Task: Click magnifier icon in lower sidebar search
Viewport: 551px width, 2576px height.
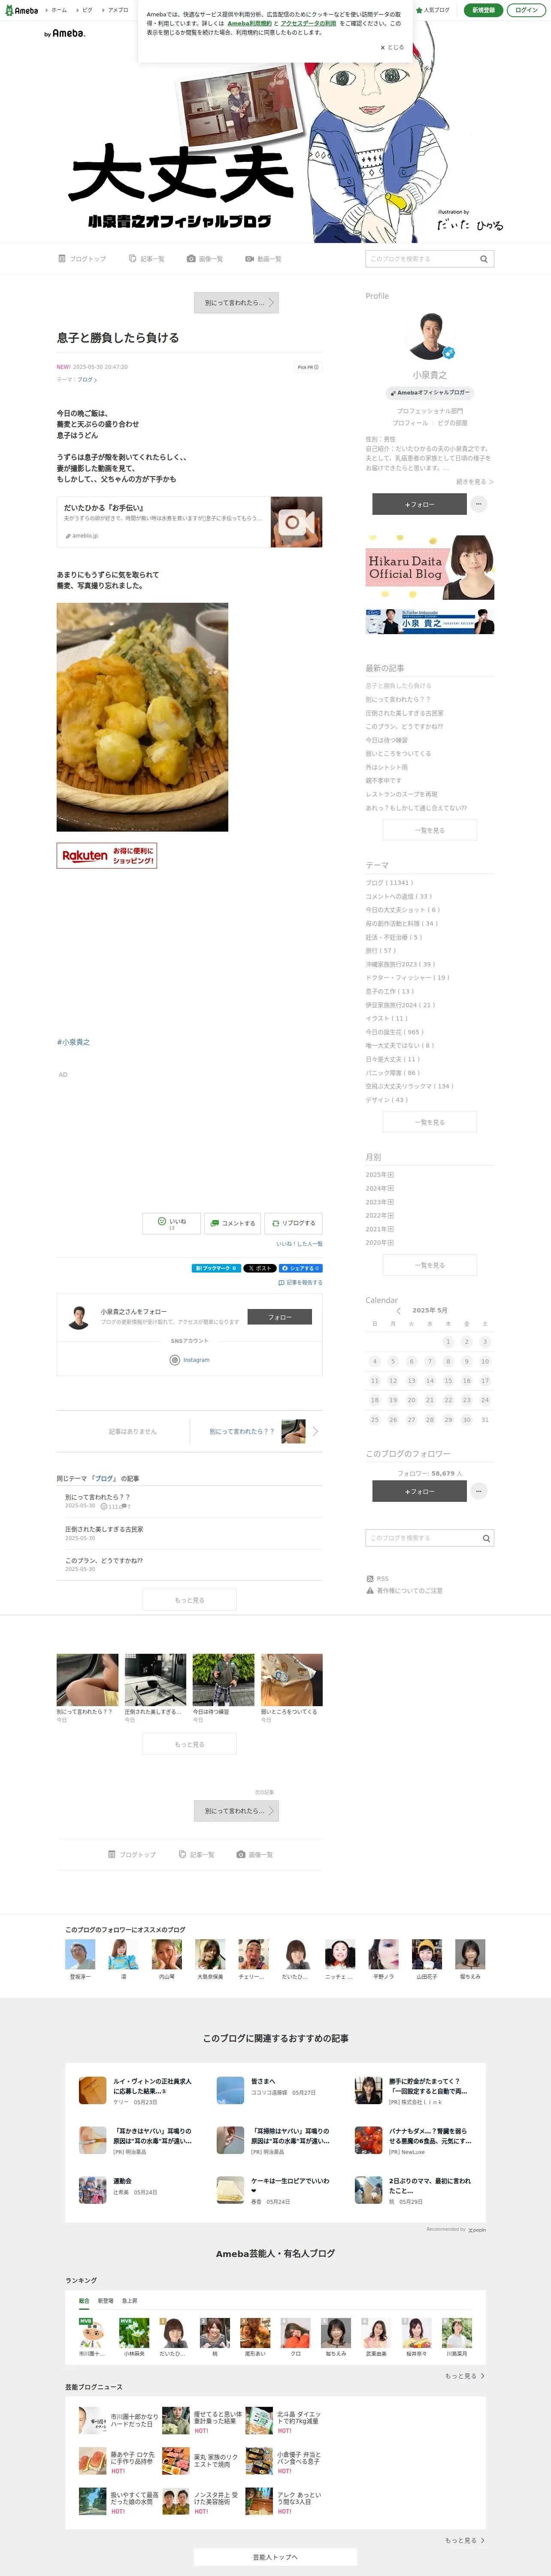Action: coord(486,1538)
